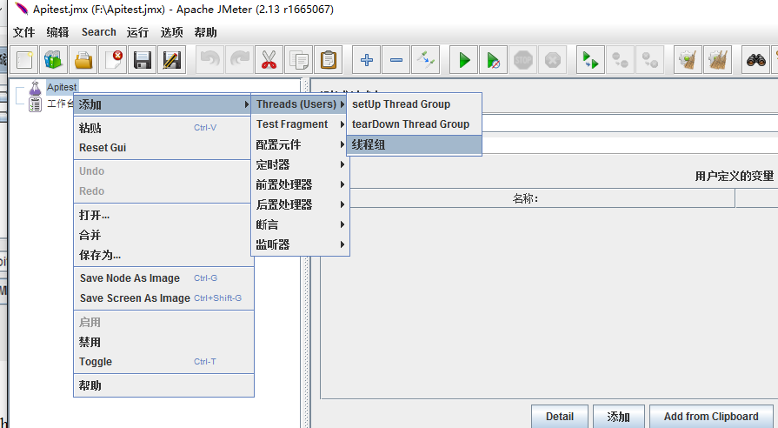The image size is (778, 428).
Task: Open the 运行 menu
Action: (137, 32)
